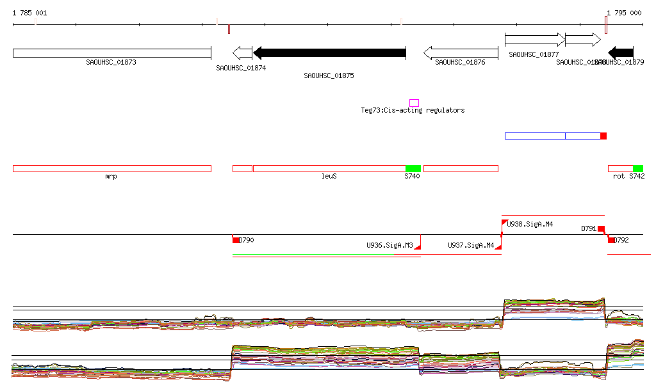Click the green S740 segment
The width and height of the screenshot is (656, 391).
pyautogui.click(x=413, y=169)
